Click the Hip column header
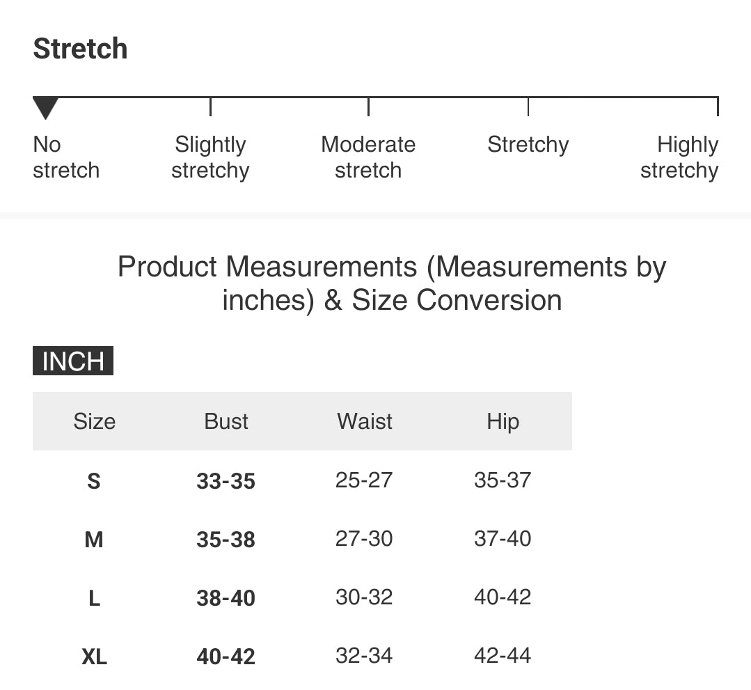Screen dimensions: 751x690 (503, 421)
